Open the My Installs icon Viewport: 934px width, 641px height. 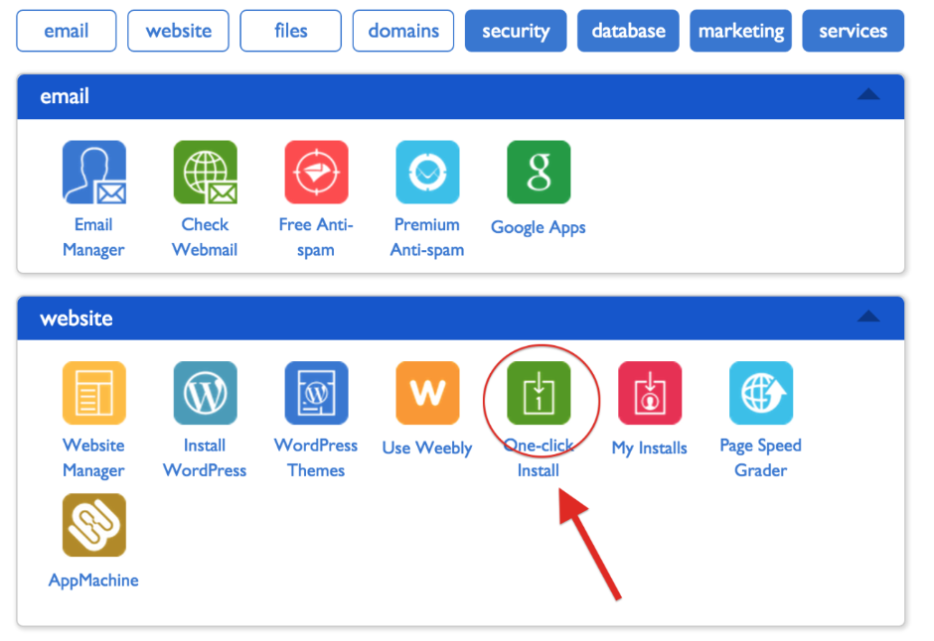point(650,393)
